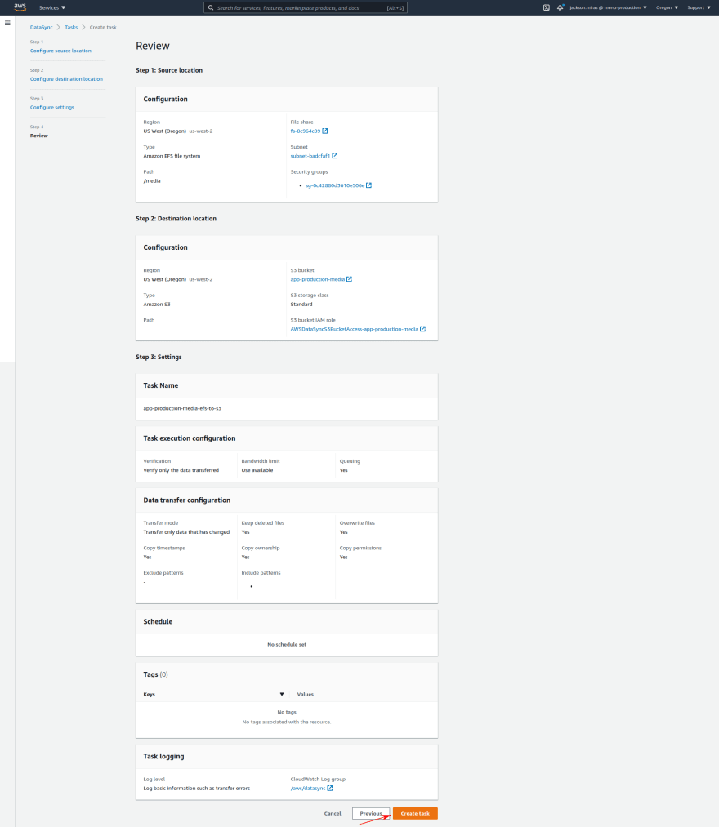Click external-link icon beside the IAM role
The width and height of the screenshot is (719, 827).
click(x=423, y=329)
